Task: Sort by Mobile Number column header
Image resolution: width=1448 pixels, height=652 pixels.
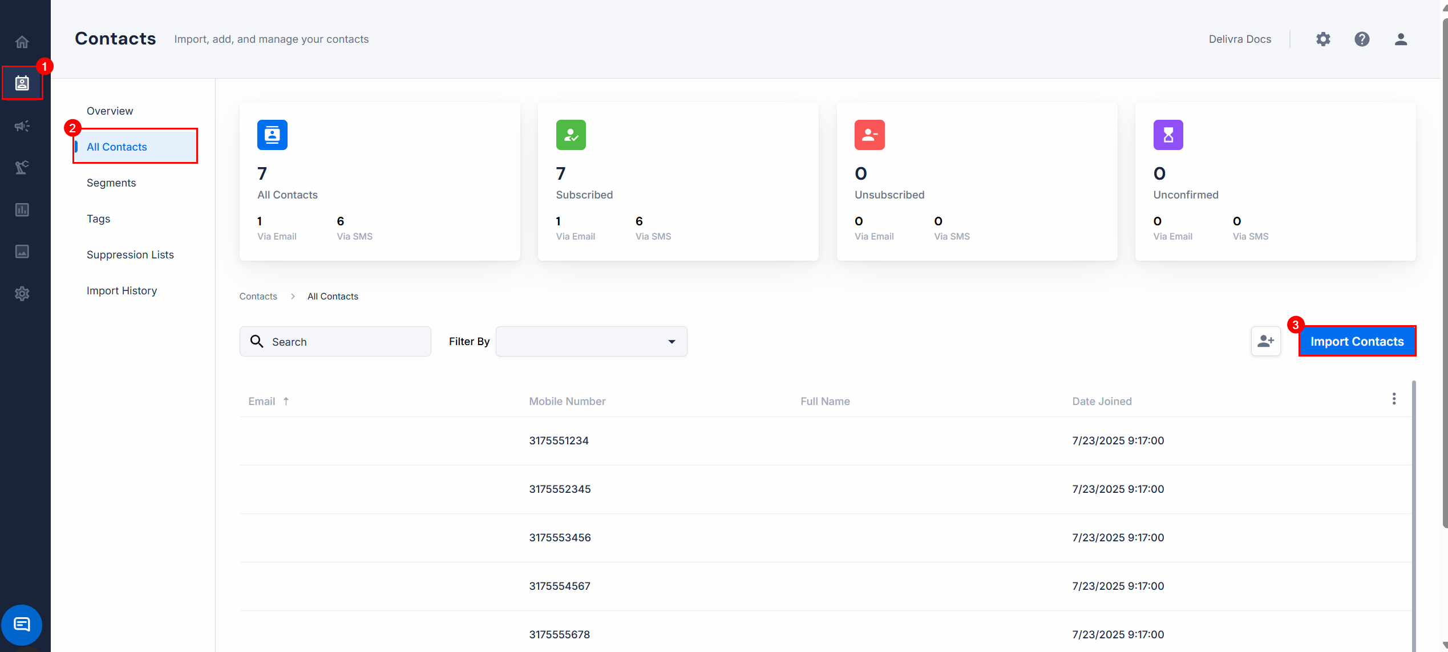Action: click(567, 401)
